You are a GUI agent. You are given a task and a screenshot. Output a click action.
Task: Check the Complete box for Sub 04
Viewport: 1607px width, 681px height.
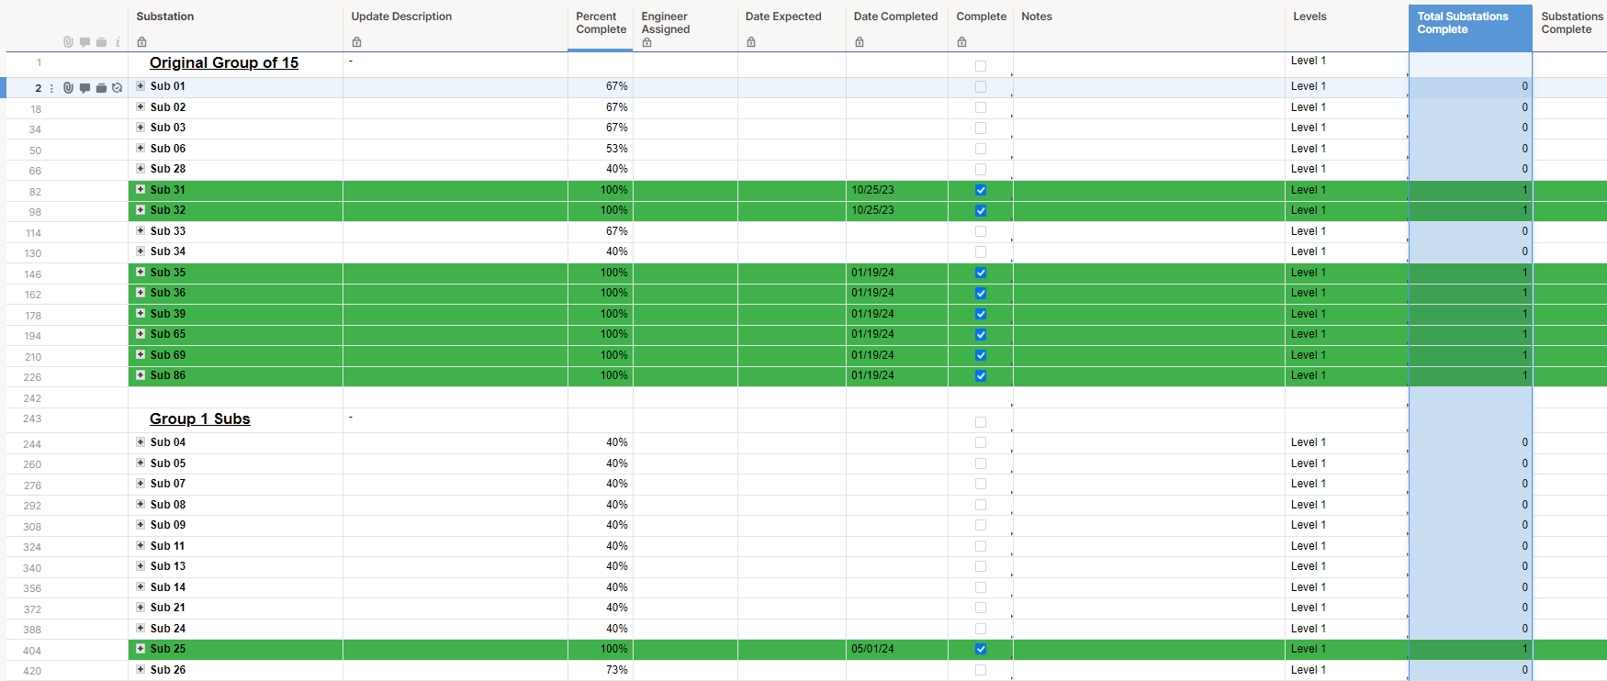[x=981, y=442]
